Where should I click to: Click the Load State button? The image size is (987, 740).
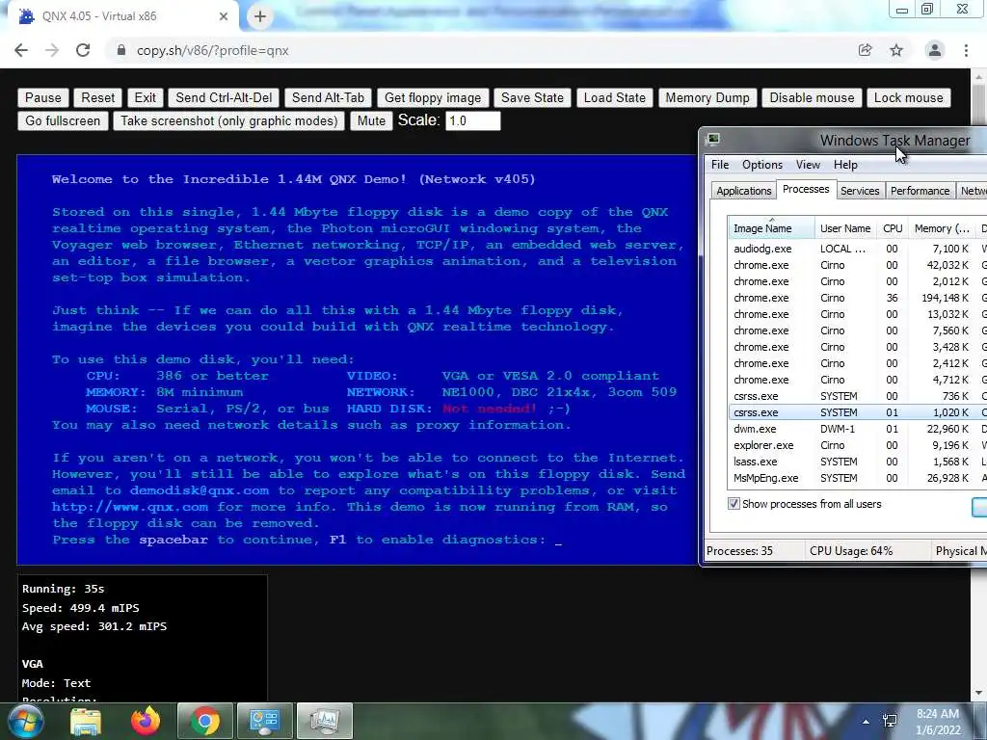[x=614, y=98]
